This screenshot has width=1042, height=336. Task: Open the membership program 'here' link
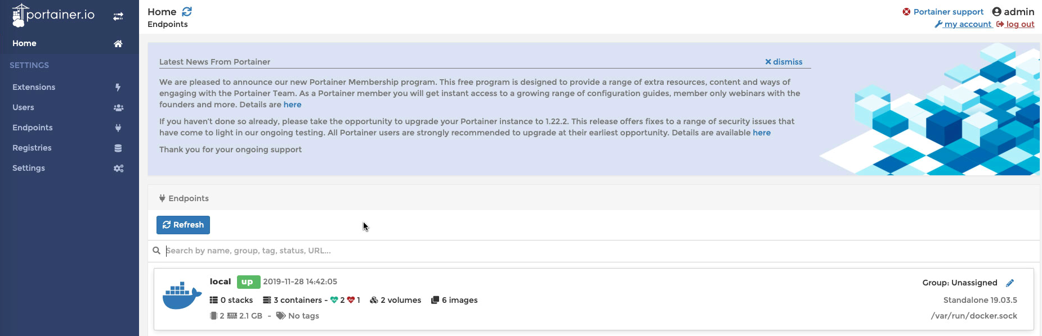[292, 105]
